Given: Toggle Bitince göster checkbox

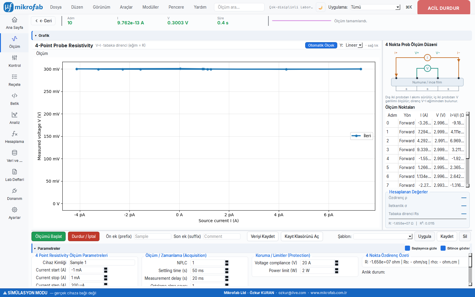Looking at the screenshot, I should click(443, 248).
